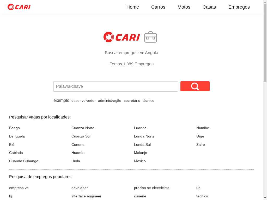Select the Cuanza Sul locality
The width and height of the screenshot is (267, 200).
pyautogui.click(x=81, y=136)
